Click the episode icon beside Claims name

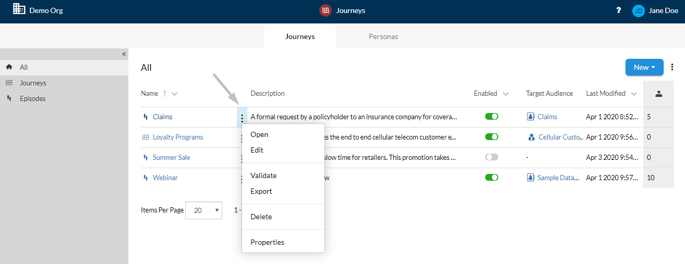tap(146, 117)
